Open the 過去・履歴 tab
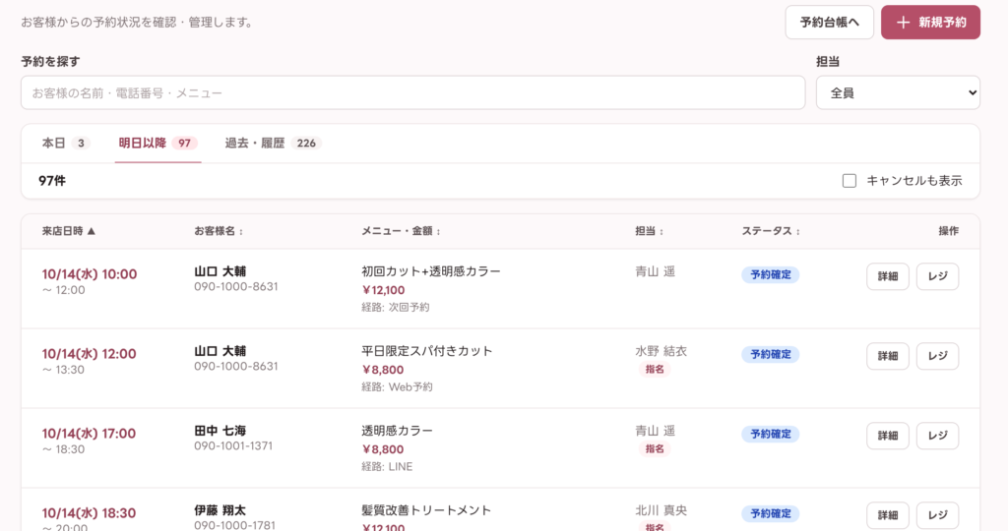This screenshot has height=531, width=1008. click(273, 144)
